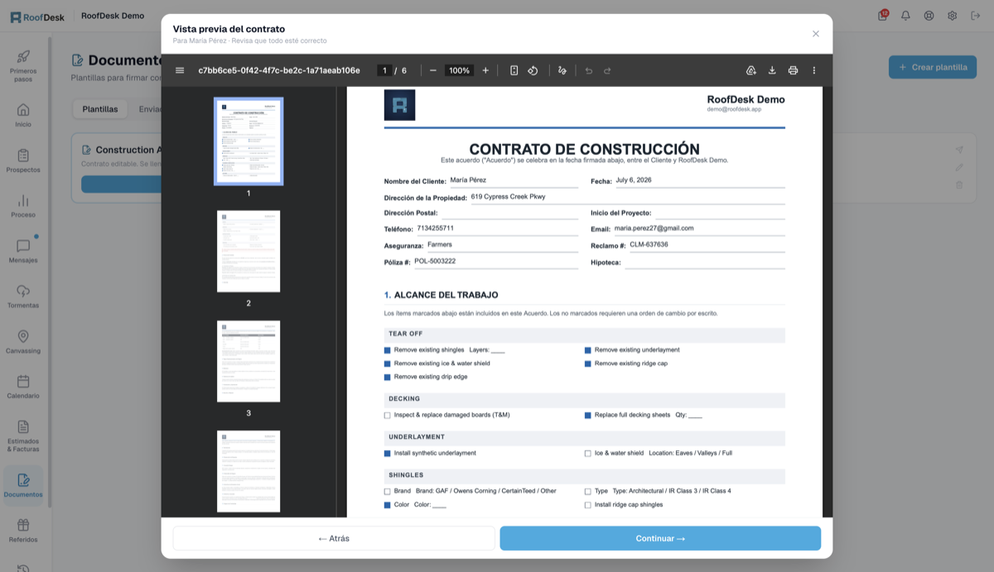
Task: Open Prospectos in sidebar
Action: (x=23, y=161)
